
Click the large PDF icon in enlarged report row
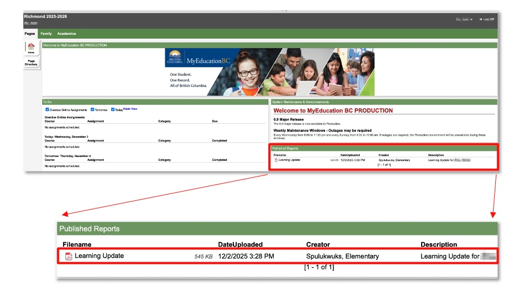click(69, 256)
